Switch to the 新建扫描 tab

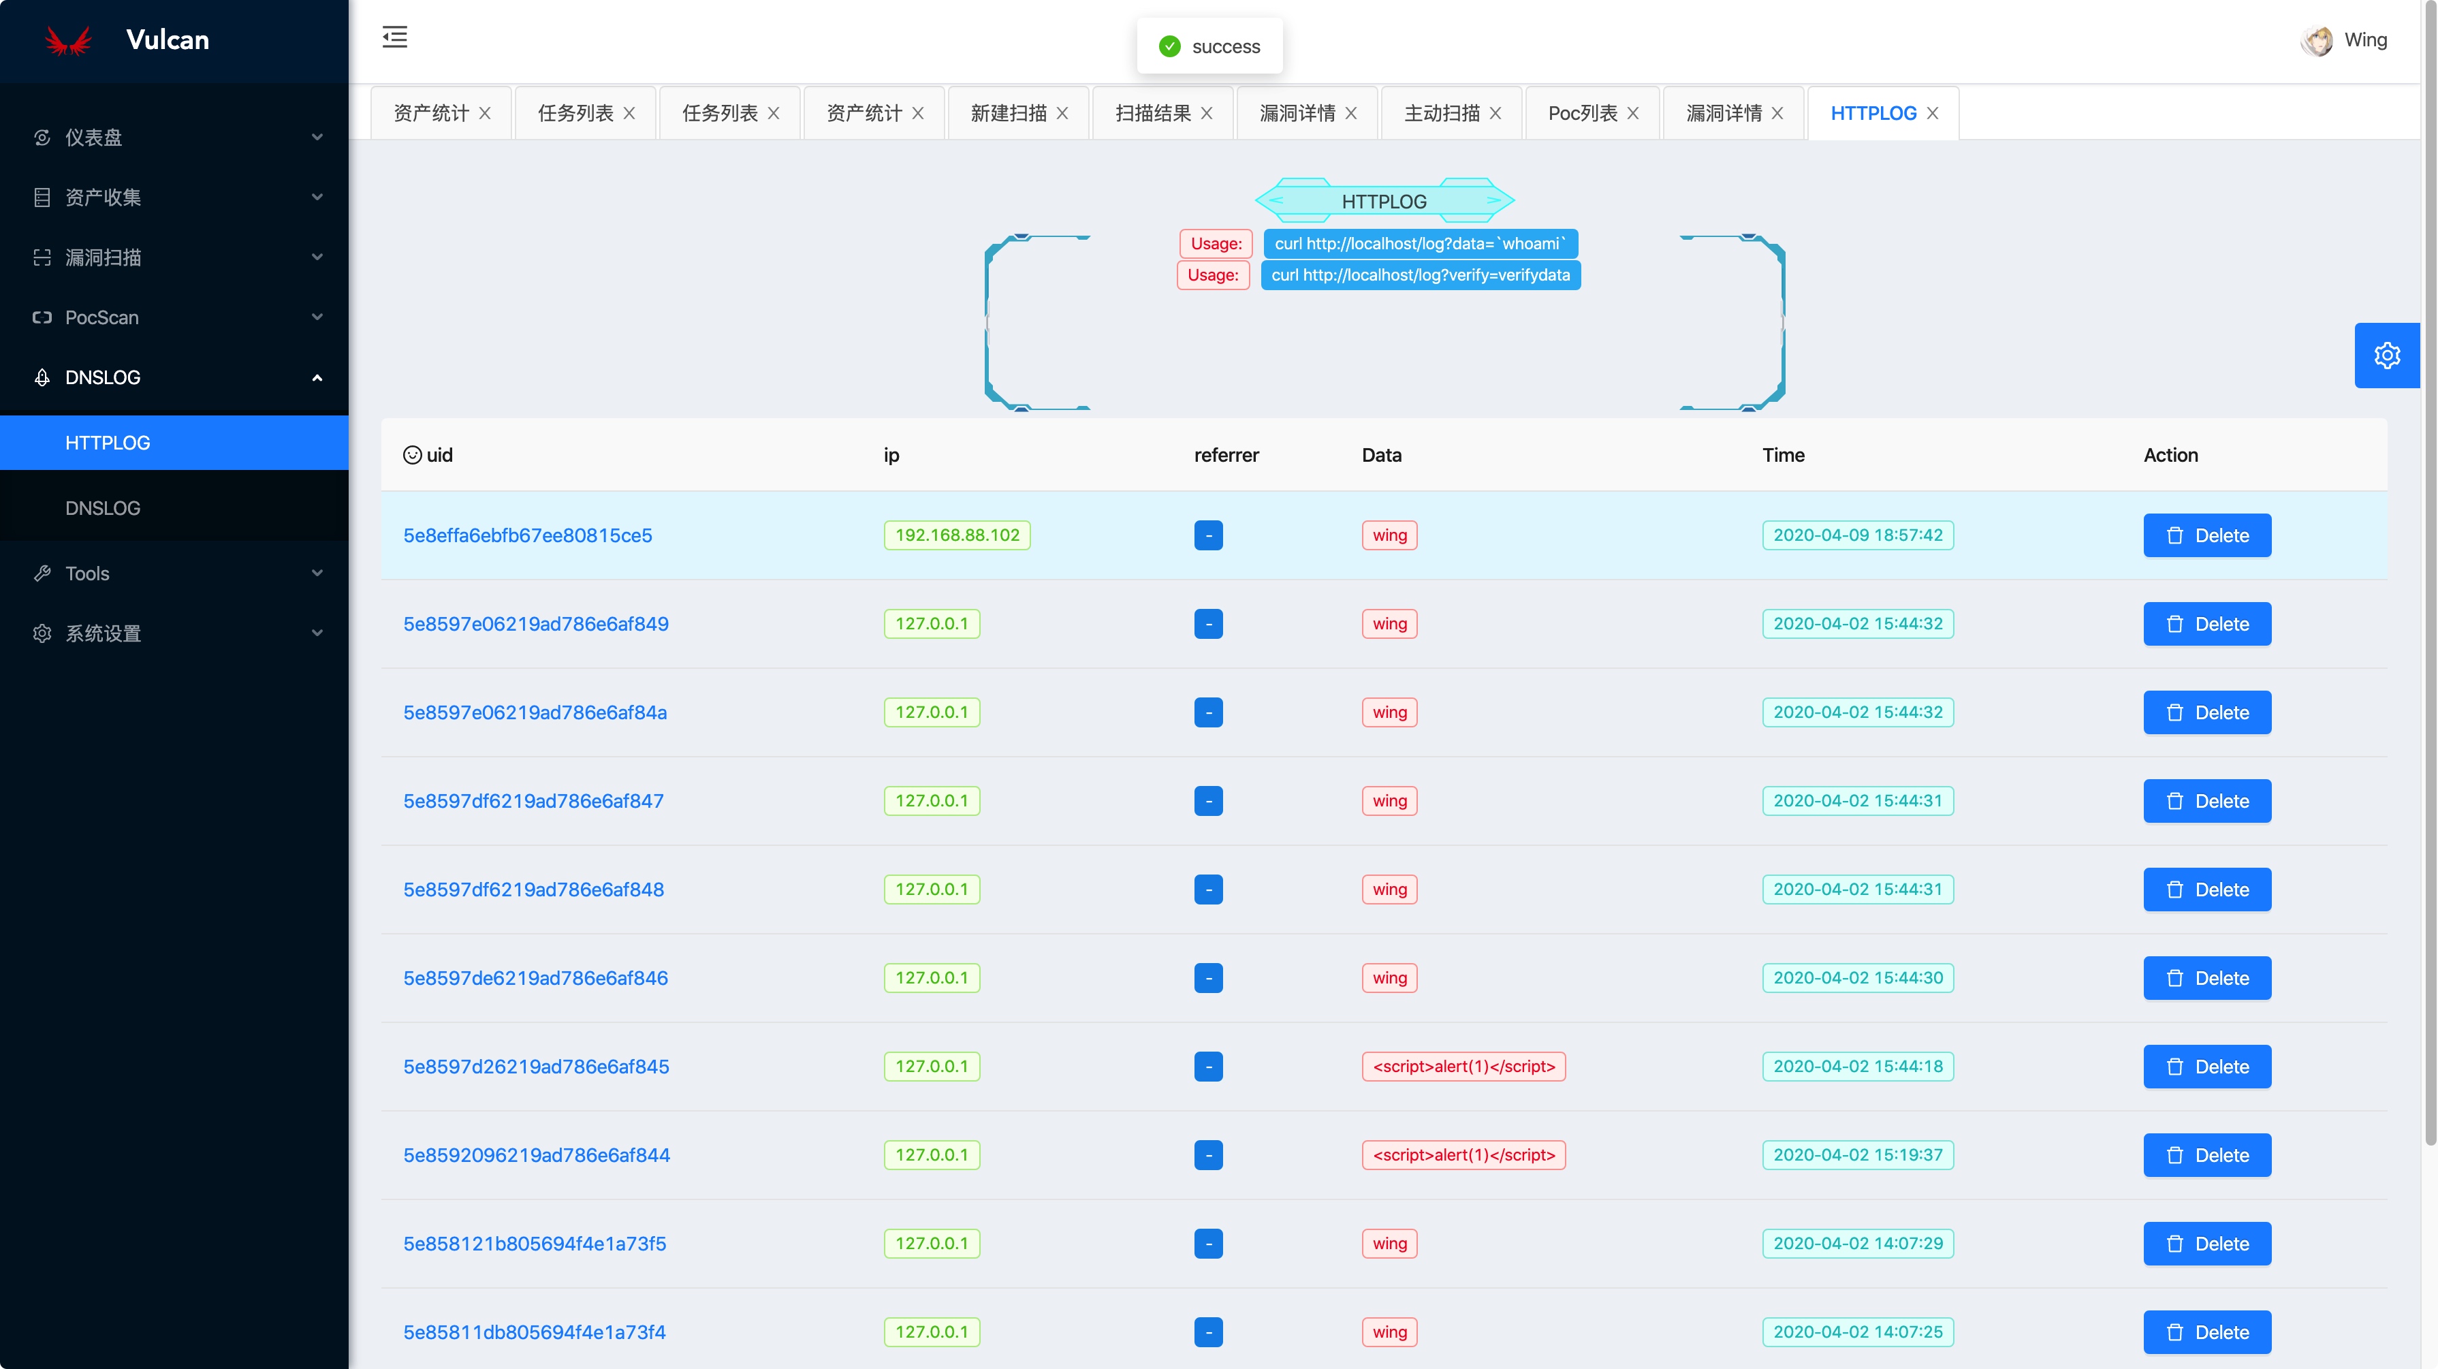pos(1008,114)
